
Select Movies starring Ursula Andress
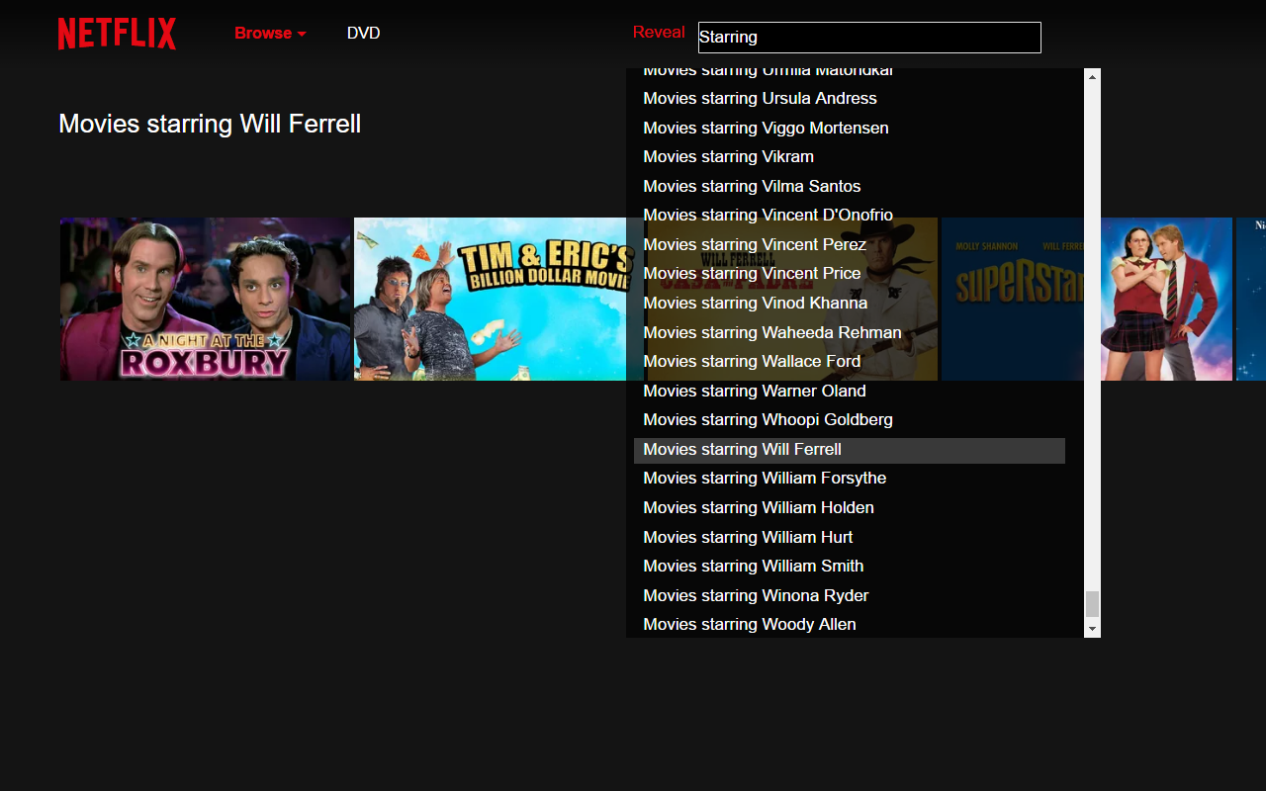(x=850, y=98)
